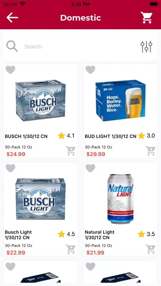Open the filter sliders icon
The image size is (161, 286).
146,47
